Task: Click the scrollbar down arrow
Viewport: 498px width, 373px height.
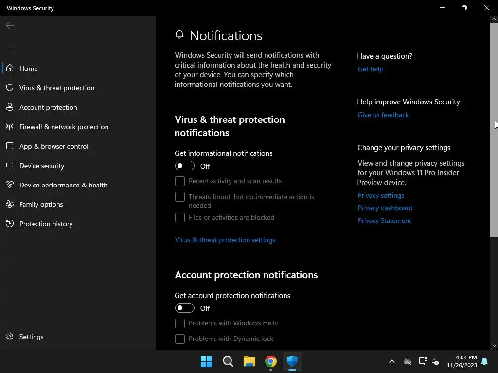Action: tap(494, 346)
